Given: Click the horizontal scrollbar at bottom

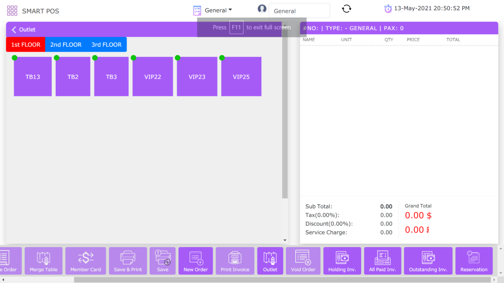Looking at the screenshot, I should click(246, 280).
